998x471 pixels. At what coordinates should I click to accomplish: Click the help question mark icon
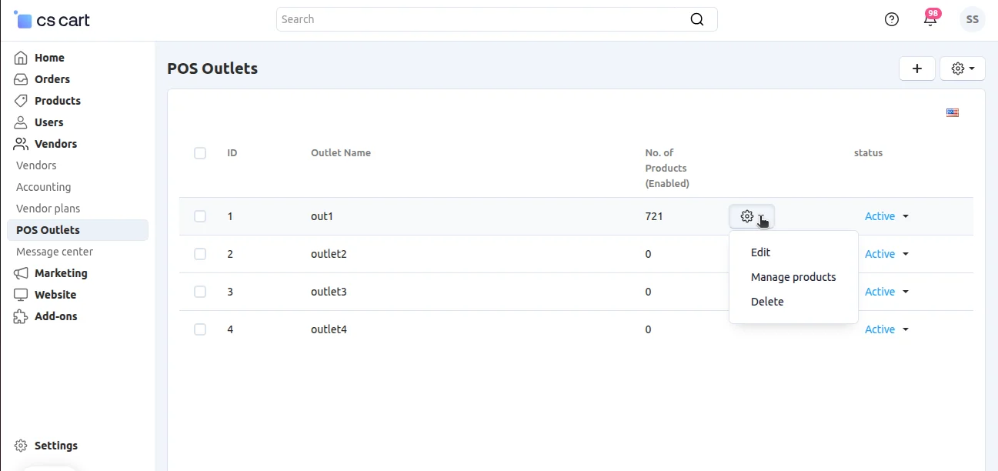click(x=892, y=20)
